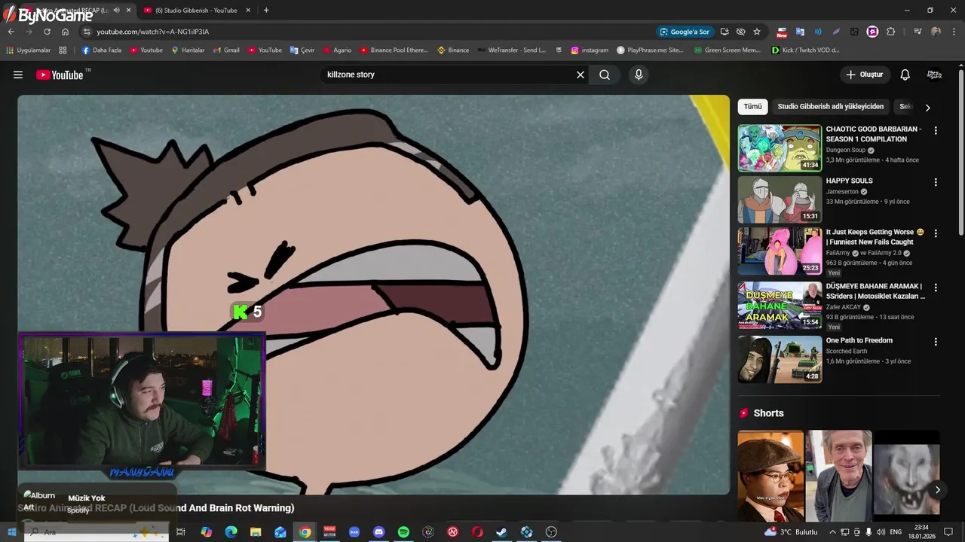This screenshot has width=965, height=542.
Task: Open the browser home page
Action: [x=65, y=32]
